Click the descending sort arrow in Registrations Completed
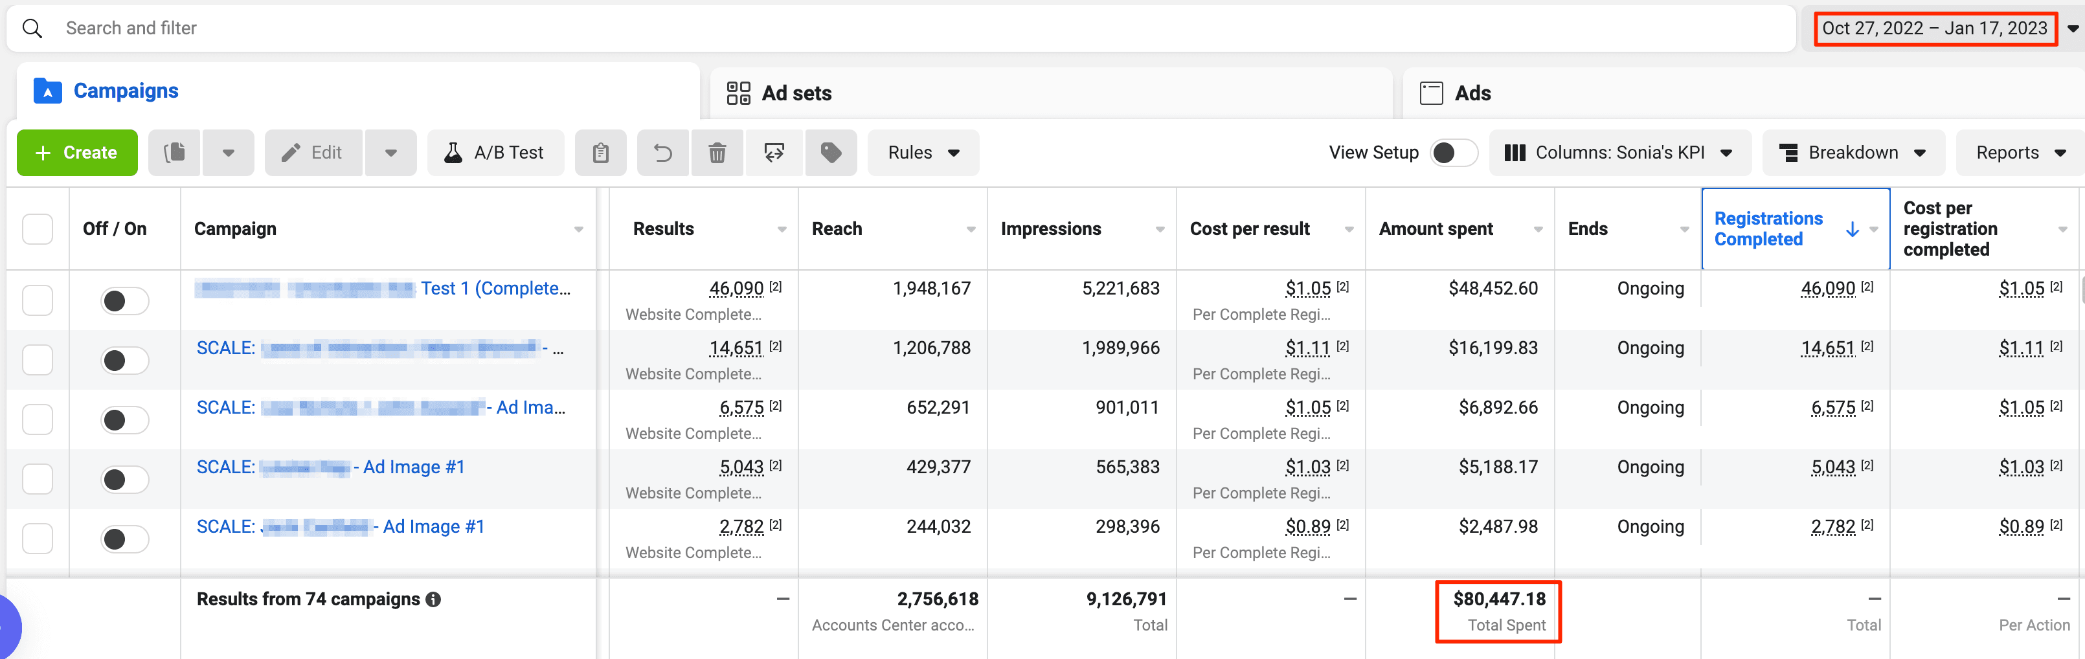 pos(1852,230)
